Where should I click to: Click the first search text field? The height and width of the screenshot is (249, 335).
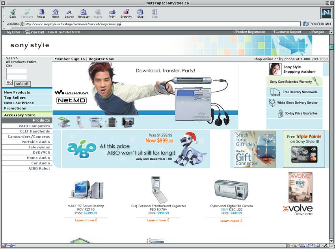tap(17, 71)
